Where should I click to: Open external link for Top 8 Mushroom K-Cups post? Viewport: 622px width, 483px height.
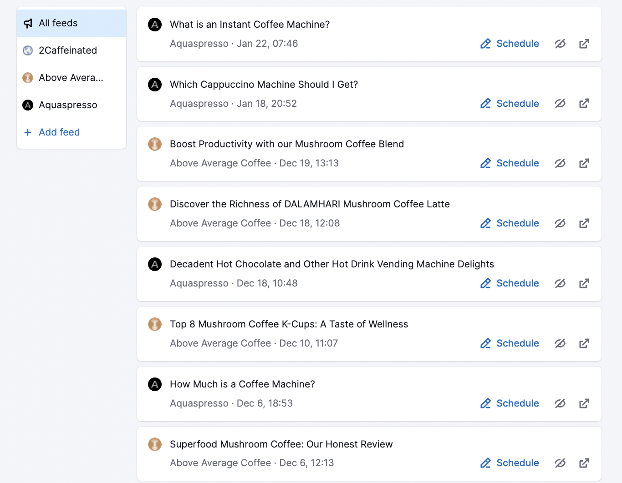click(584, 343)
